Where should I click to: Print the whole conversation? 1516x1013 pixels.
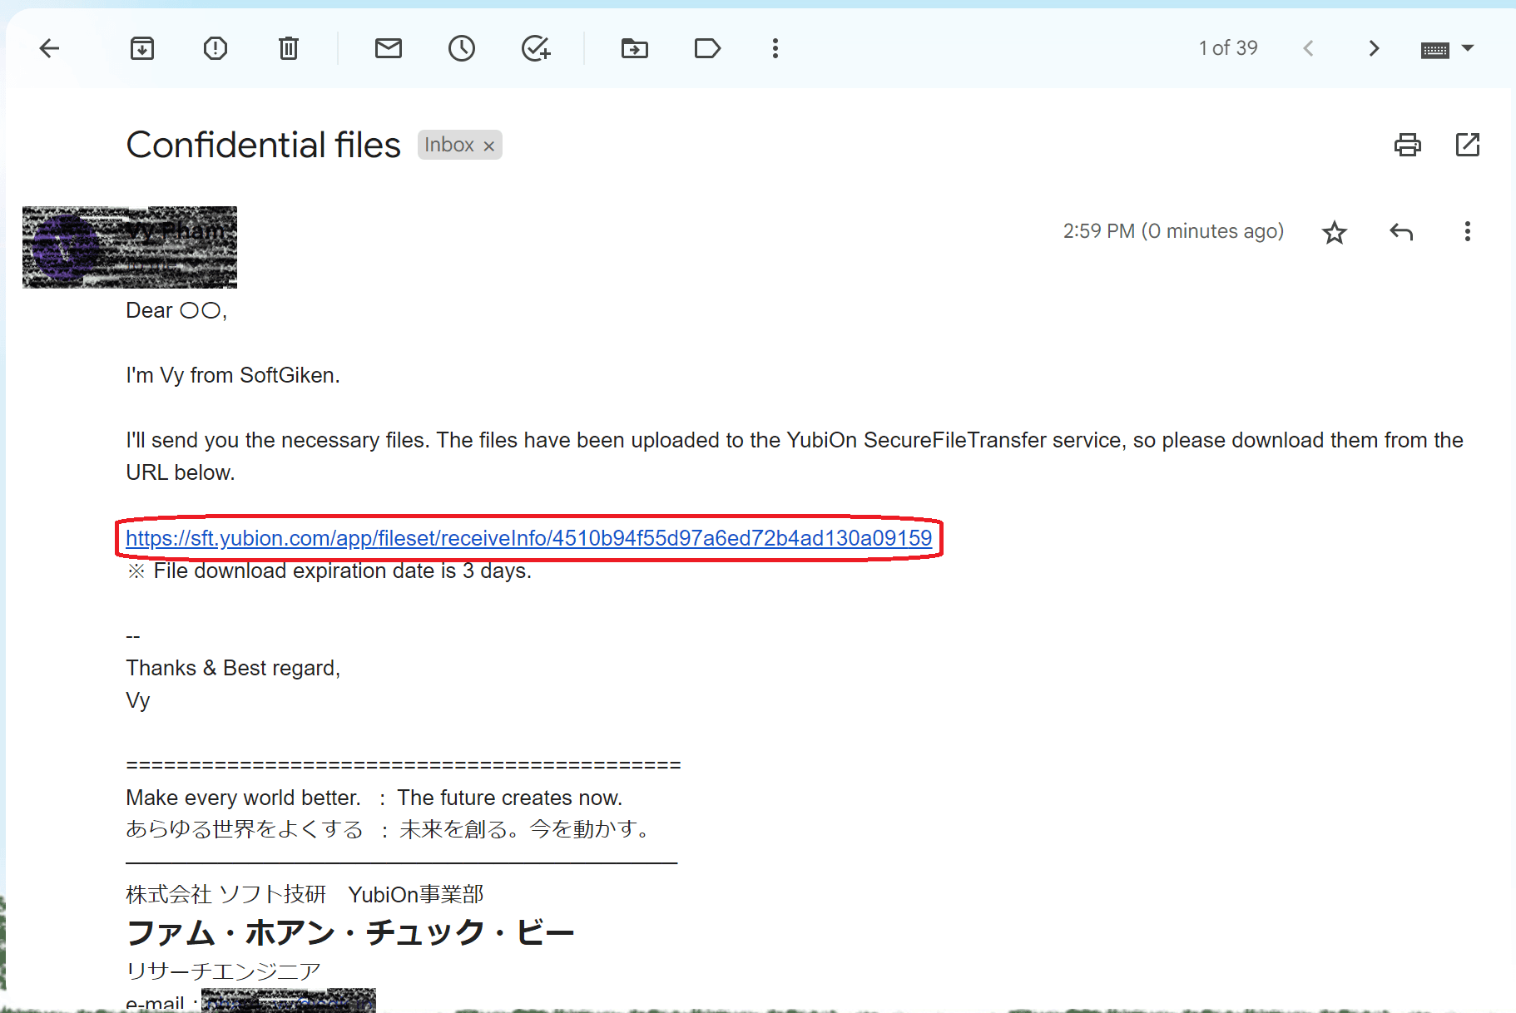click(x=1408, y=145)
